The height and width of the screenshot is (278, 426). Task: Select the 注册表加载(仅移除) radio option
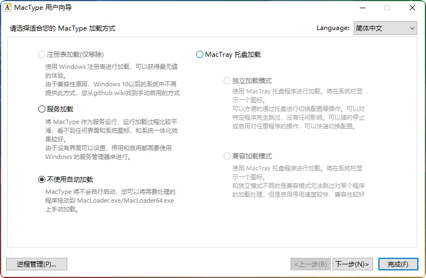[71, 55]
